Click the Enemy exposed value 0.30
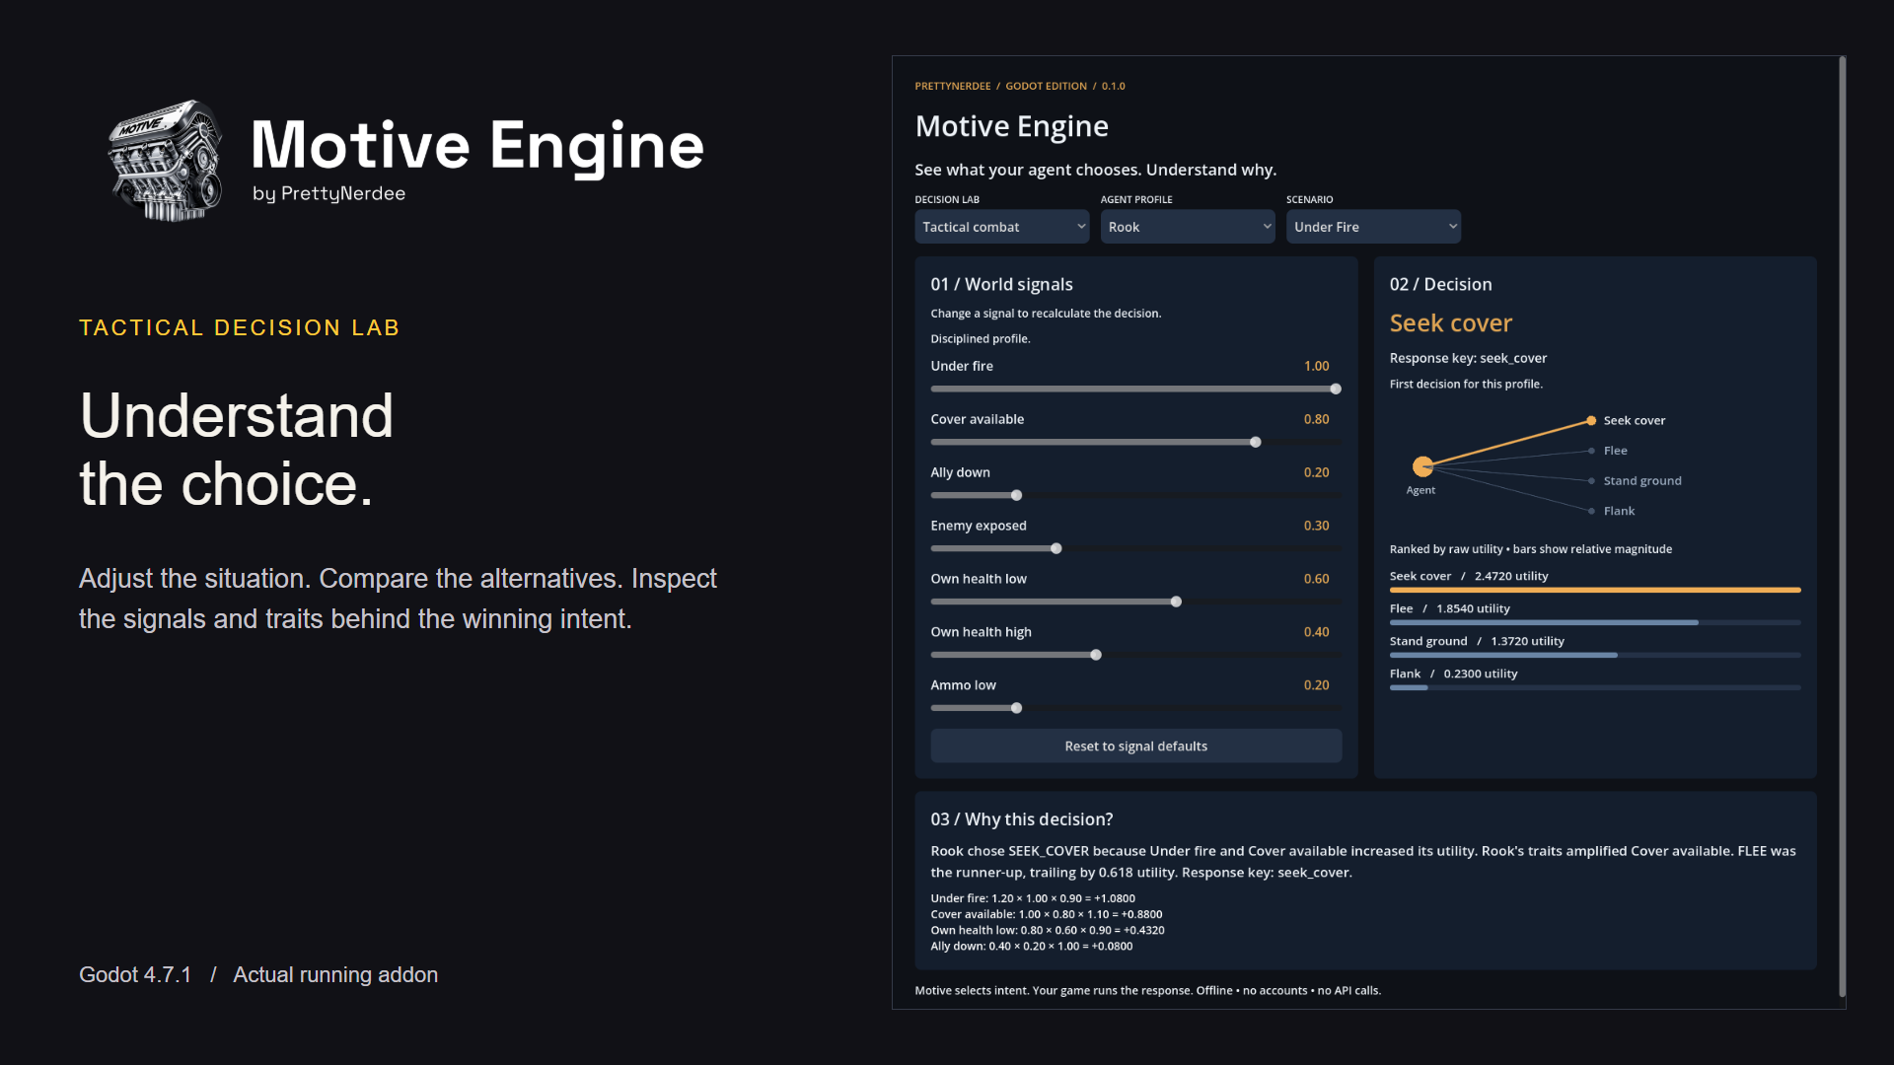The height and width of the screenshot is (1065, 1894). 1316,527
